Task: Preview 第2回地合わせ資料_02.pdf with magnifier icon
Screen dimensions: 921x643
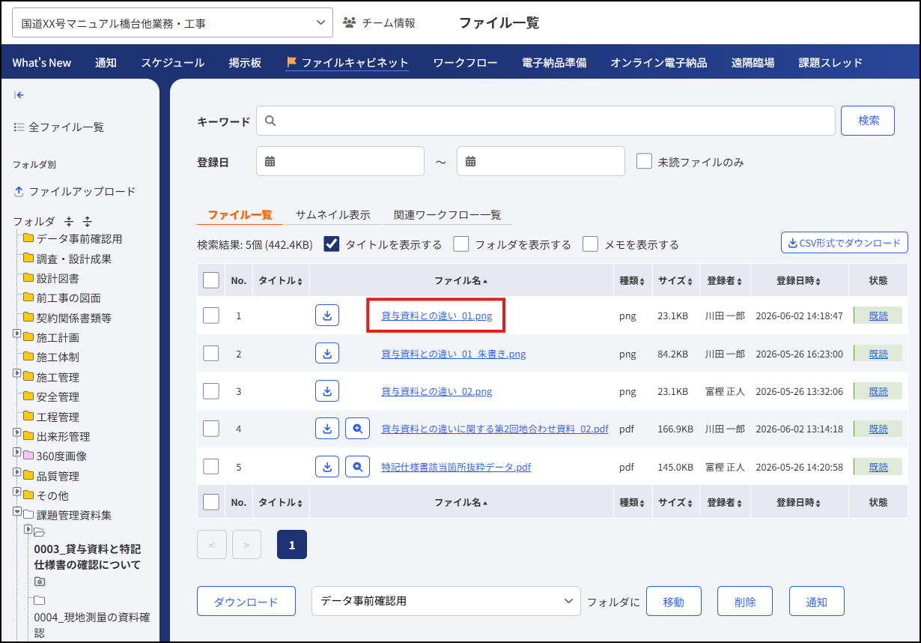Action: (357, 429)
